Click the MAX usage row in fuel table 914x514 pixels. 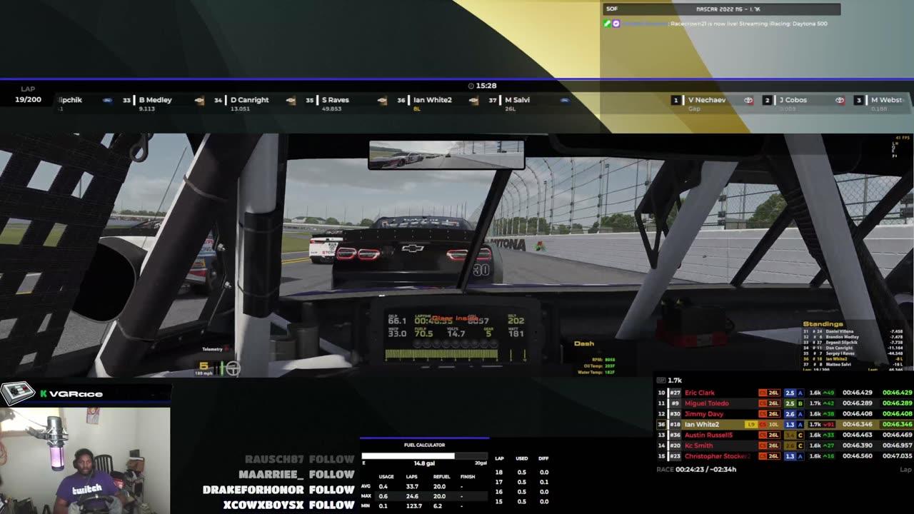424,496
